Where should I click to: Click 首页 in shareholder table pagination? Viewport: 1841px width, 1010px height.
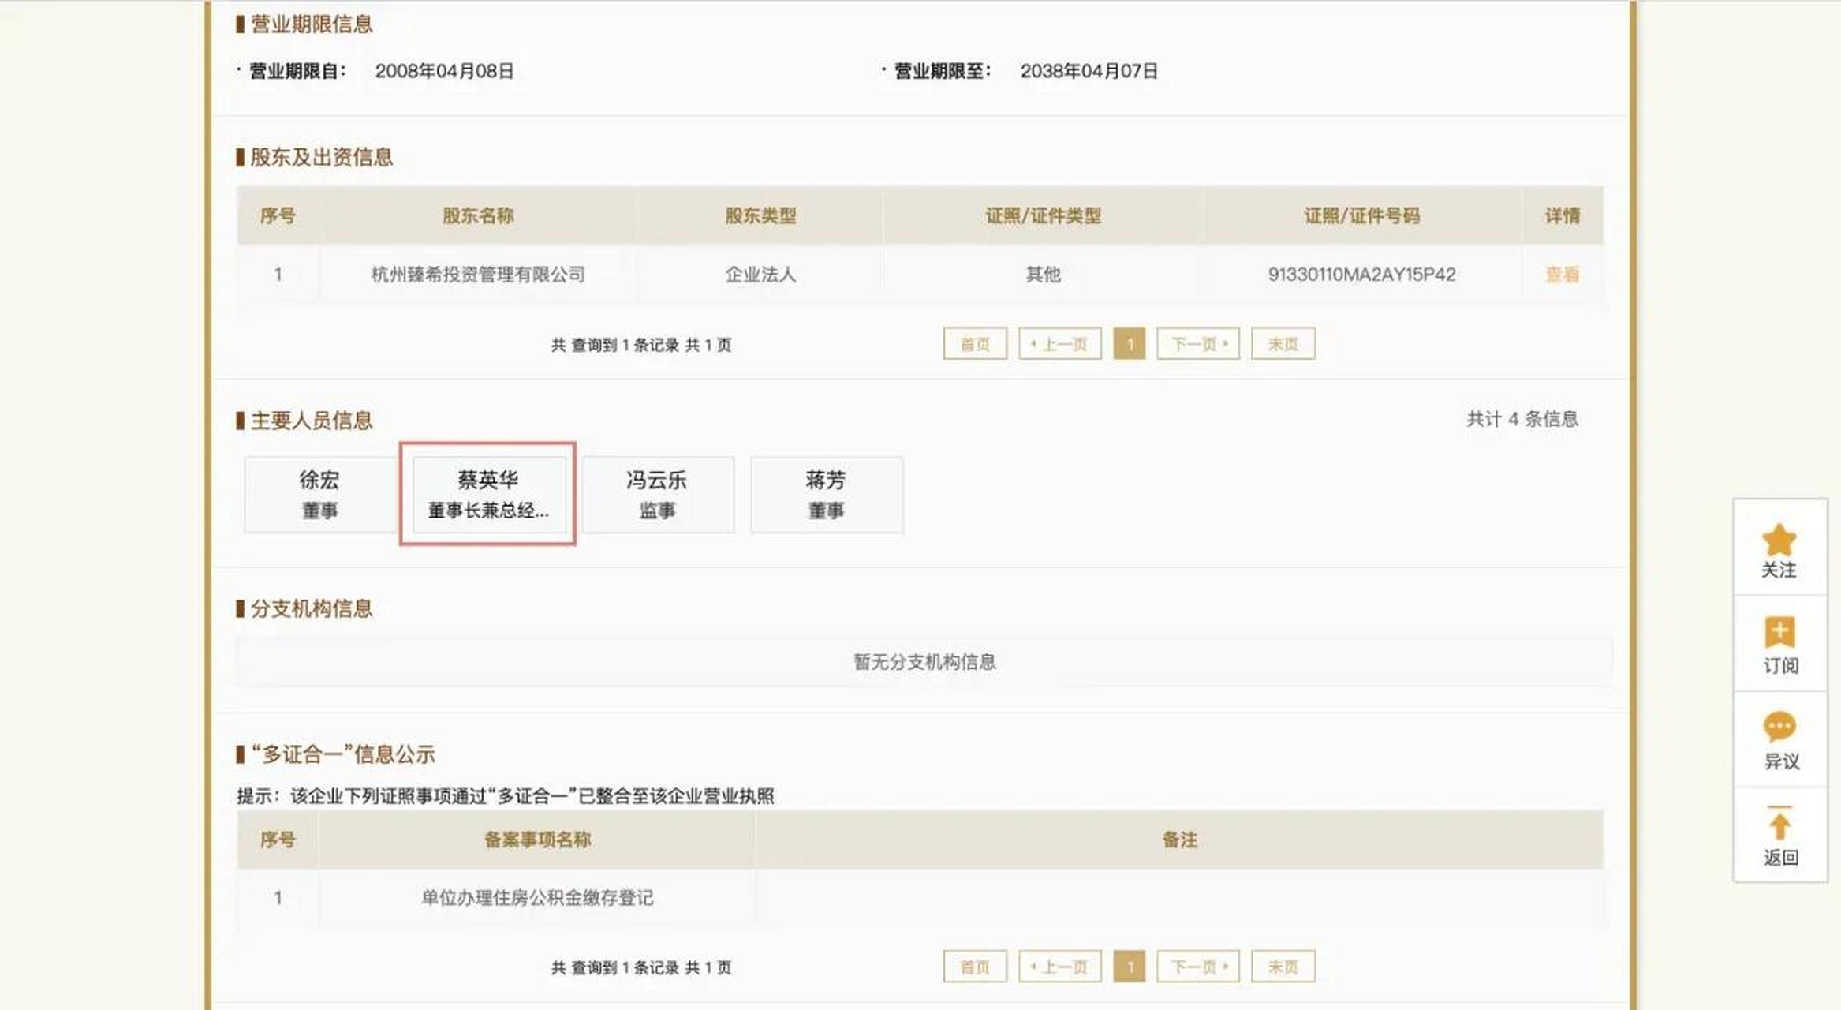tap(974, 343)
